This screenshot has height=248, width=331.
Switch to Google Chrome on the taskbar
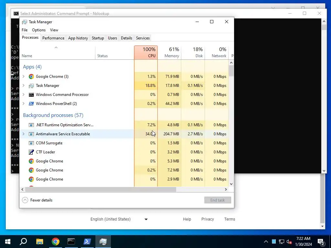(56, 242)
